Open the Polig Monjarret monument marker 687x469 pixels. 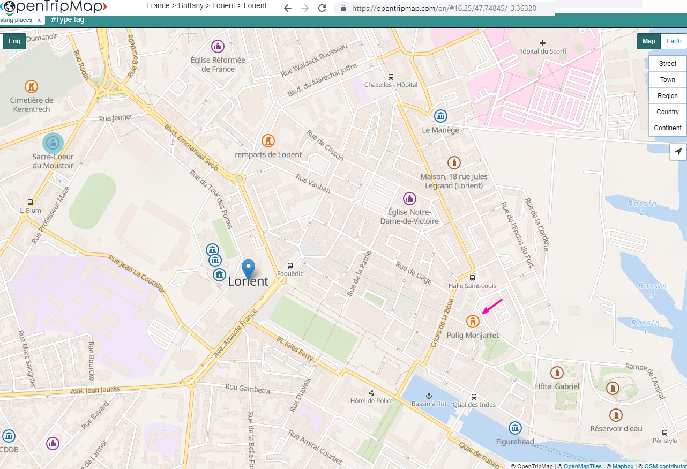click(x=472, y=321)
